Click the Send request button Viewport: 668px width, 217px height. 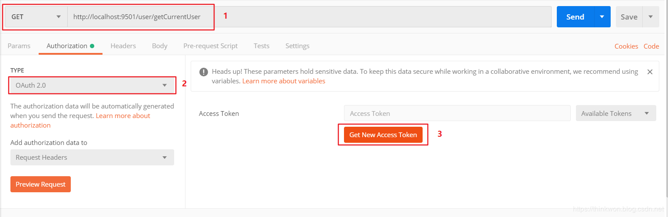coord(575,17)
